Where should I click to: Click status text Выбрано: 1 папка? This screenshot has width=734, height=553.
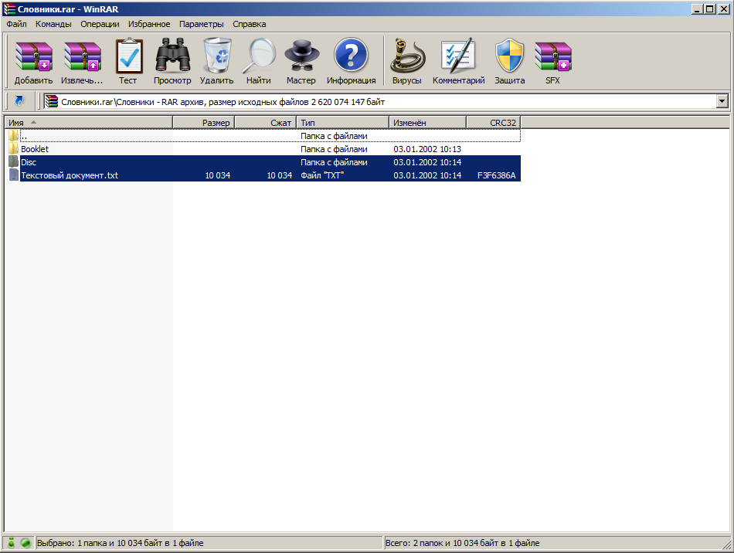click(x=121, y=543)
